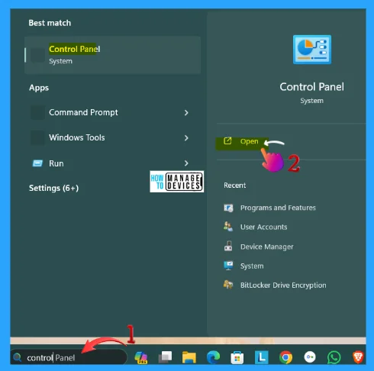374x371 pixels.
Task: Click the System monitor icon in Recent
Action: tap(228, 266)
